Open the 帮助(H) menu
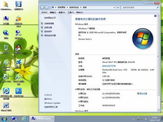 [x=80, y=12]
